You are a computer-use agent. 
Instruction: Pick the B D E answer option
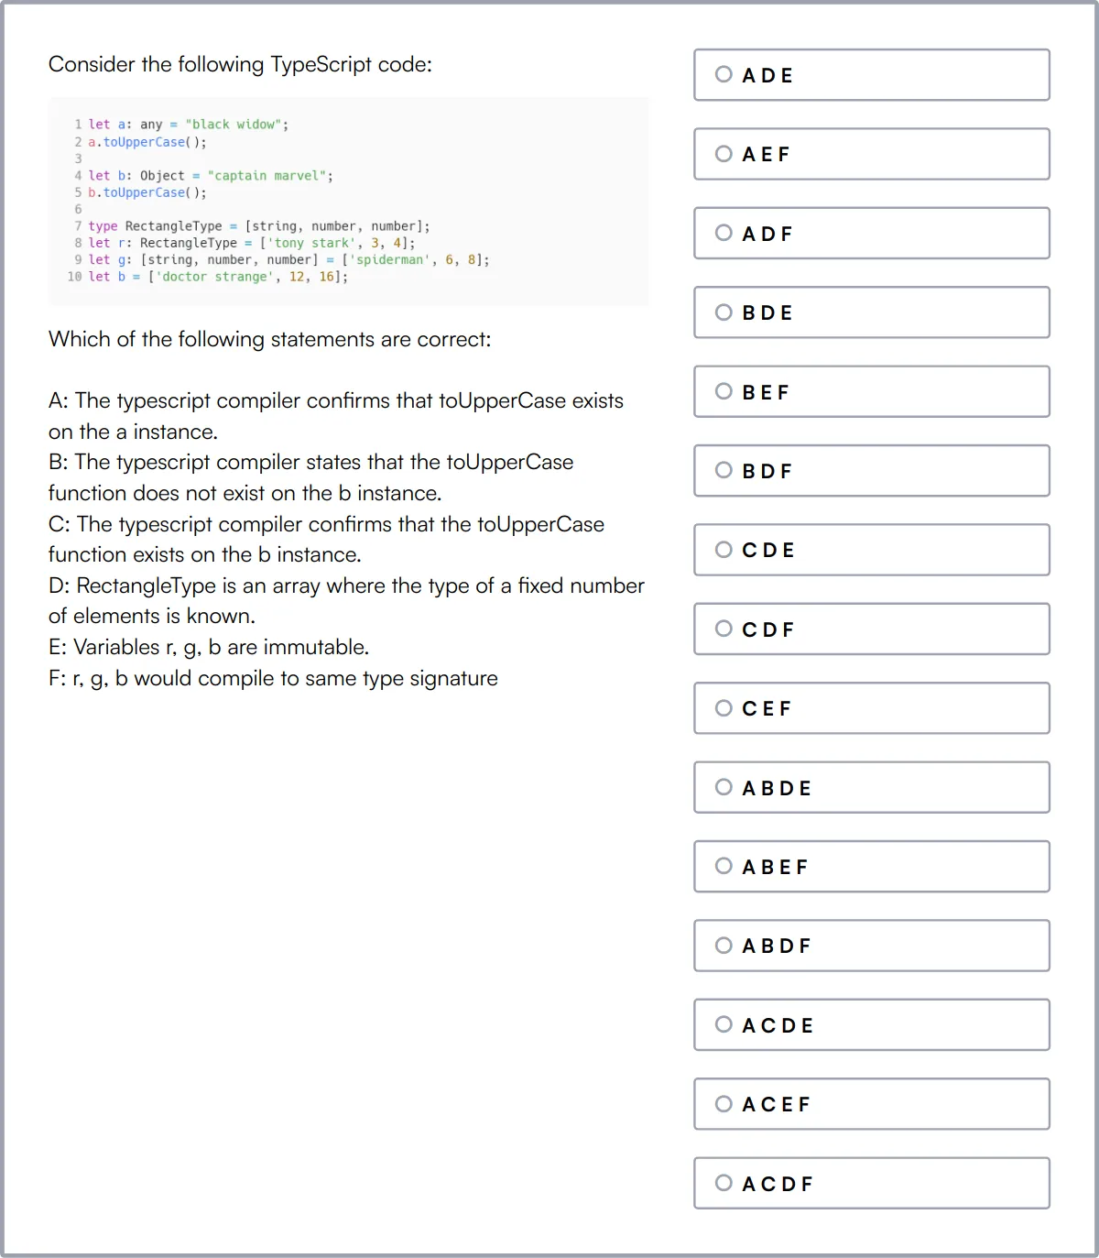click(x=871, y=312)
